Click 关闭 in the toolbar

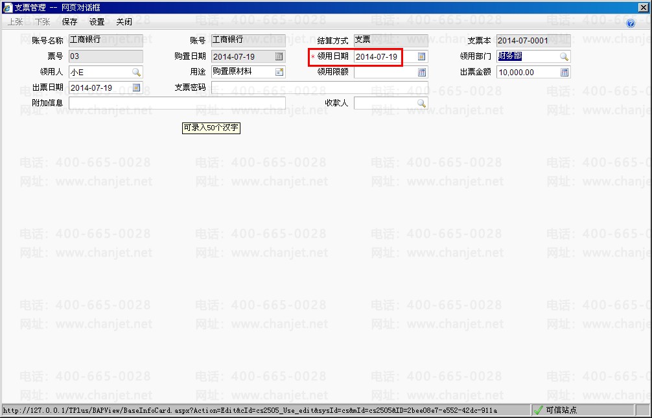(124, 22)
